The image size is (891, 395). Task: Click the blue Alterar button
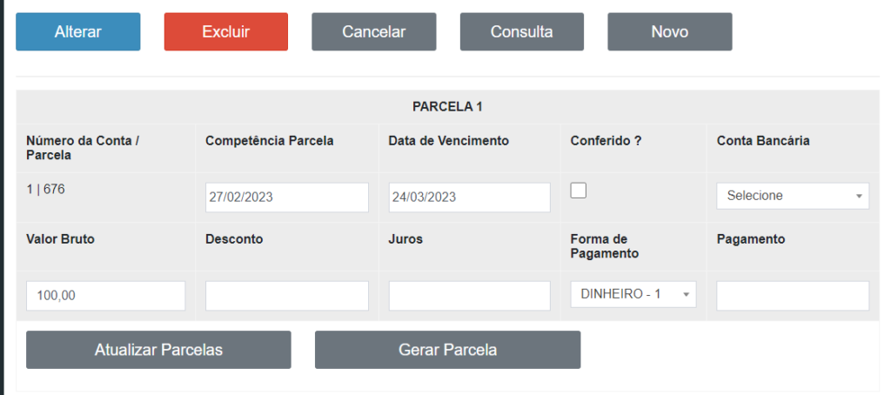click(x=78, y=32)
